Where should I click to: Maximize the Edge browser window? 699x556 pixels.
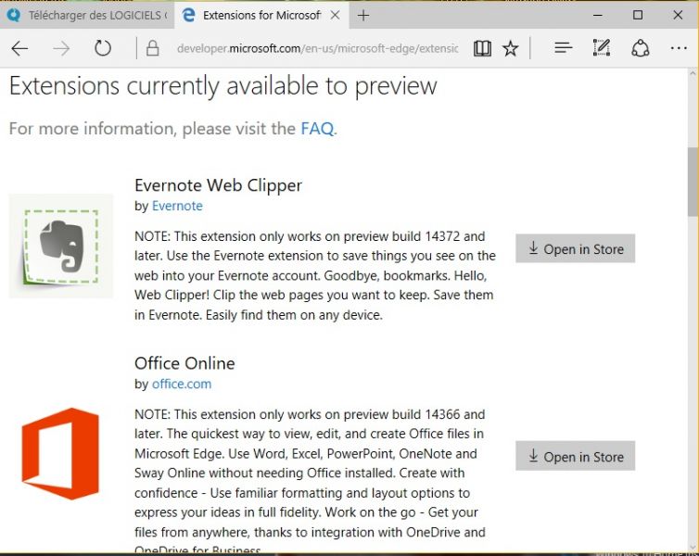[x=638, y=15]
